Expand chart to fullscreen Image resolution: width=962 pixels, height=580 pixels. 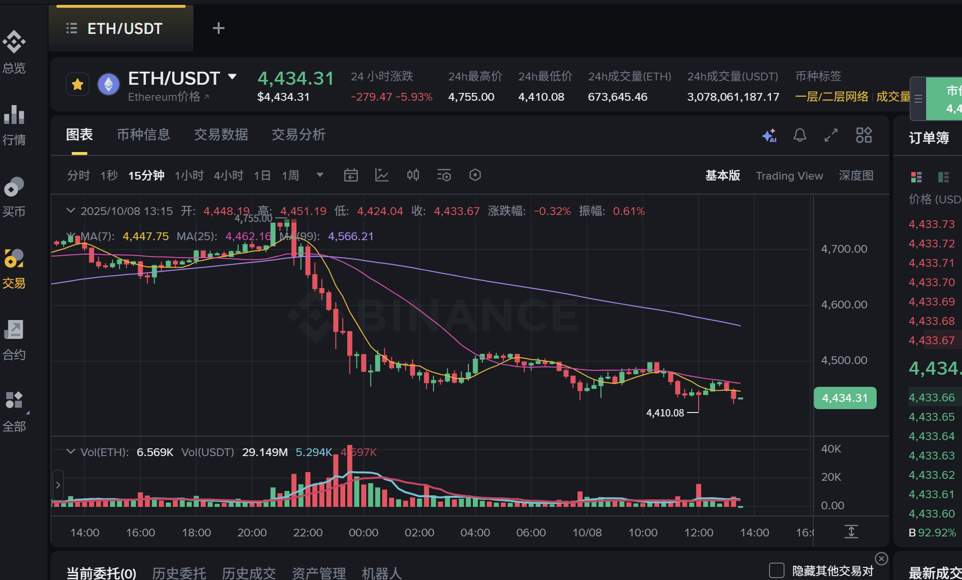831,135
